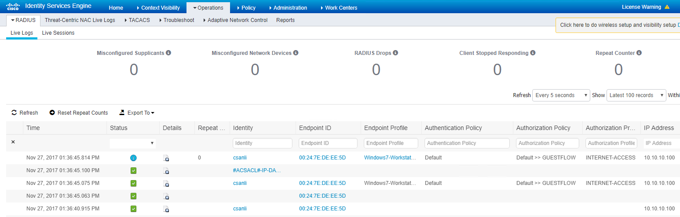Focus the Authorization Policy filter field

(548, 143)
